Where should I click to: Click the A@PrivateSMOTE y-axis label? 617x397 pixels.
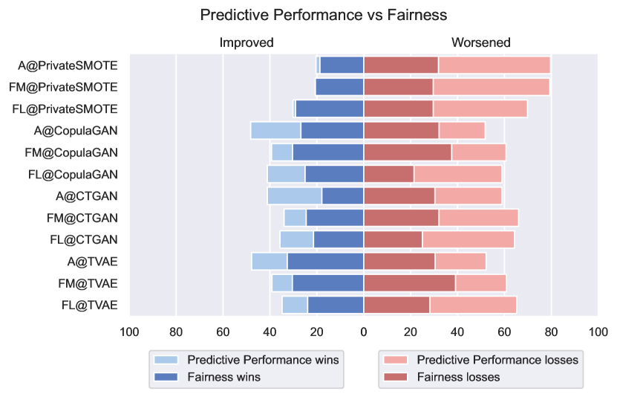(68, 65)
